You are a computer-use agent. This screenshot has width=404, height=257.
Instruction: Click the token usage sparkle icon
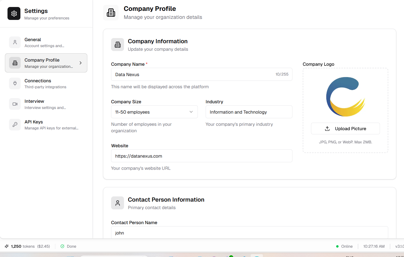[x=6, y=246]
